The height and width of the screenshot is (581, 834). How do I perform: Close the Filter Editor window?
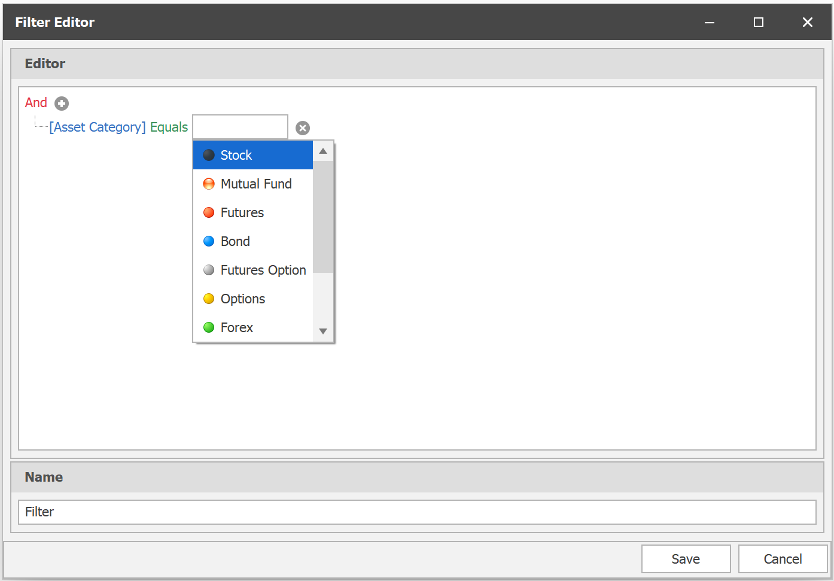coord(808,22)
